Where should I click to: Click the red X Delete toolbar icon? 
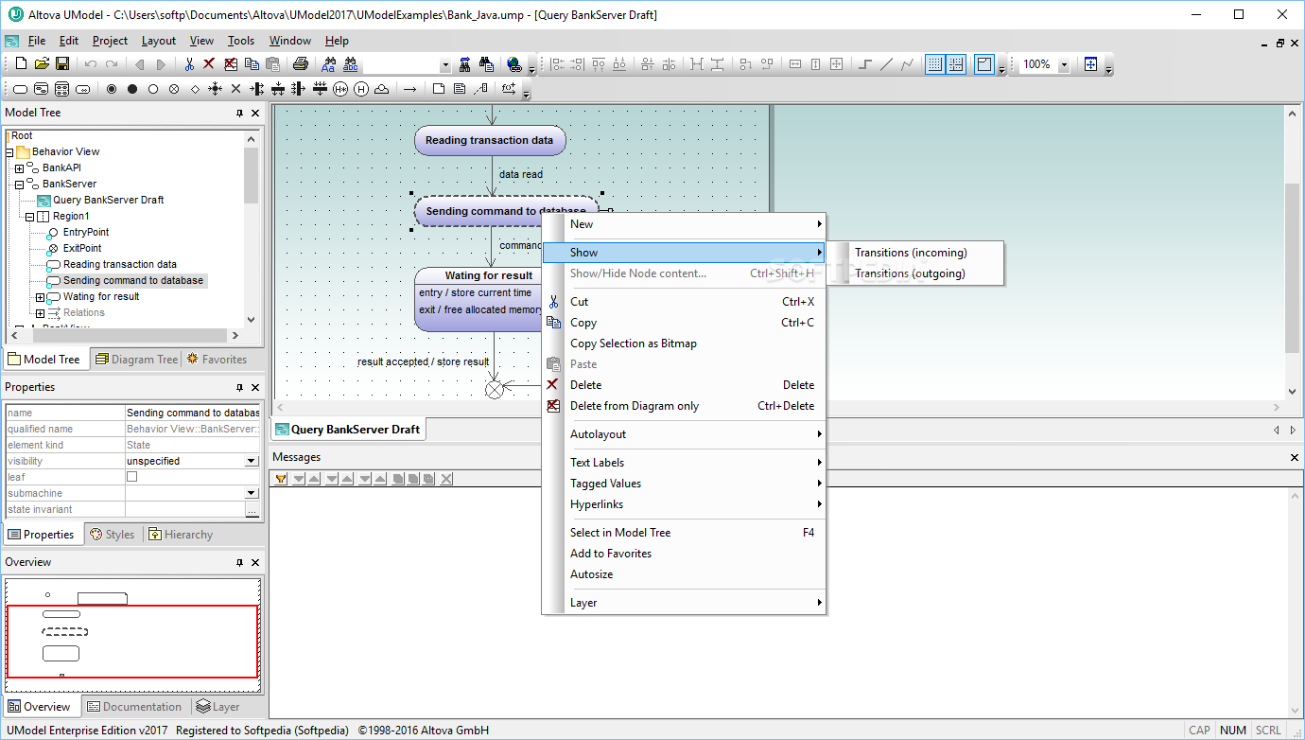[x=210, y=64]
